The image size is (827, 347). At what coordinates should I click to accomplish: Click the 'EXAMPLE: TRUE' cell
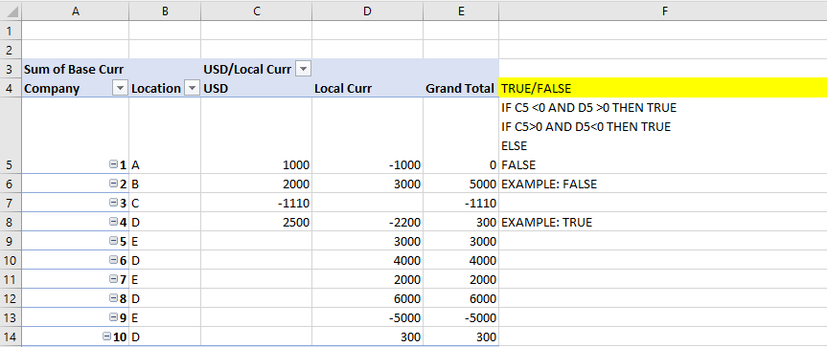tap(663, 222)
